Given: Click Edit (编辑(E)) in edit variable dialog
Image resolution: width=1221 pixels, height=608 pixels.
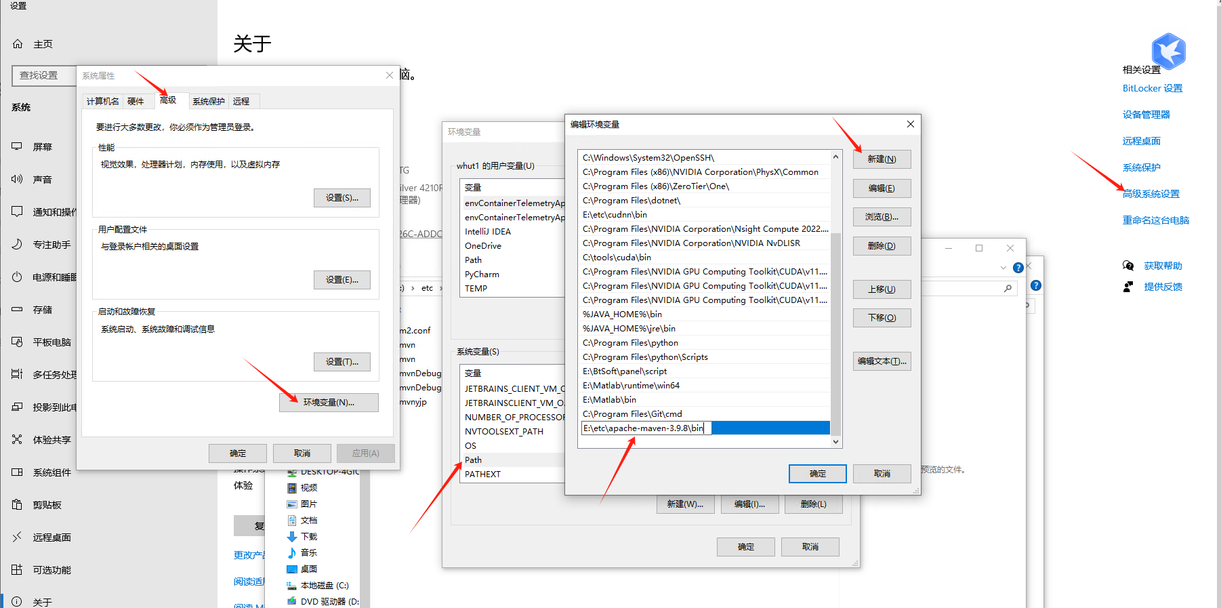Looking at the screenshot, I should coord(882,188).
